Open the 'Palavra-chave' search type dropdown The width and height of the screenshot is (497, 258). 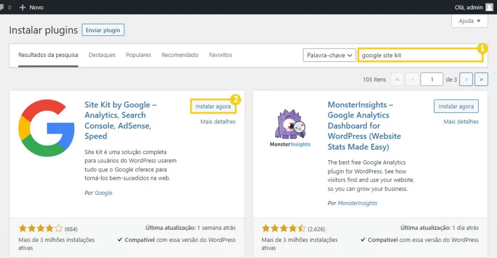coord(330,55)
